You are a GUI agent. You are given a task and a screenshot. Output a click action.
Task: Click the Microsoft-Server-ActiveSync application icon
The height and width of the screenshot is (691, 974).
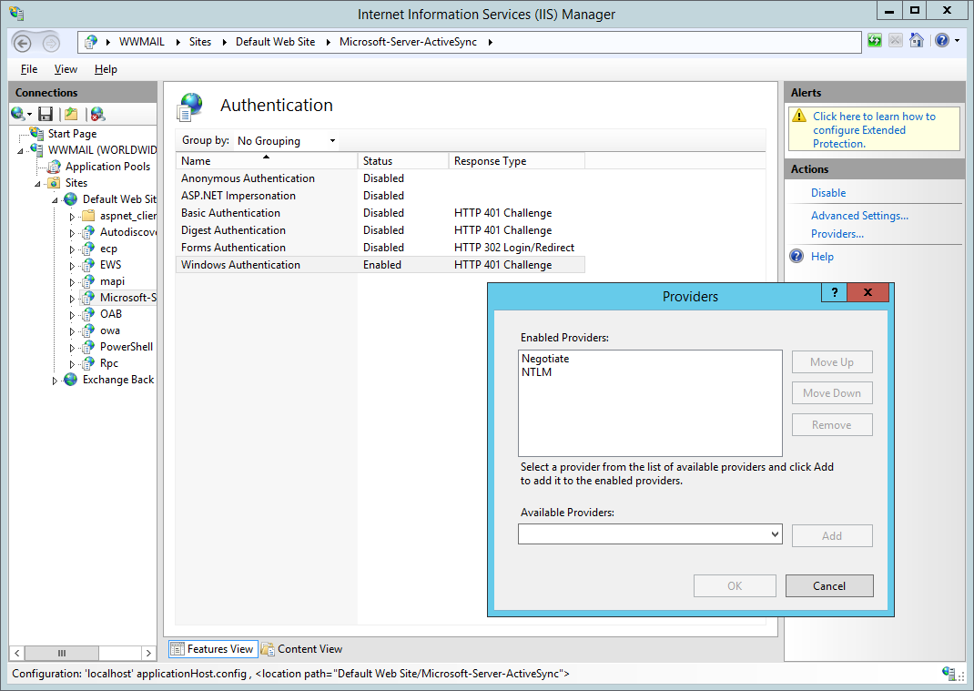(88, 298)
